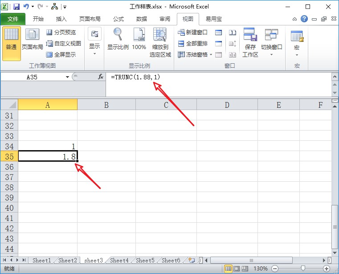Toggle 全屏显示 full screen view
Image resolution: width=339 pixels, height=274 pixels.
click(x=61, y=54)
